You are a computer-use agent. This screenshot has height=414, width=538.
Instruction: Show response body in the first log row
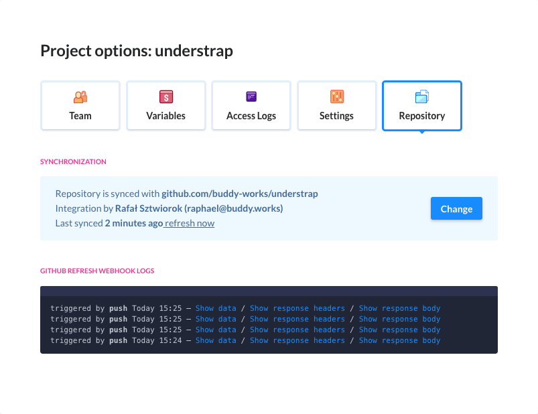399,308
